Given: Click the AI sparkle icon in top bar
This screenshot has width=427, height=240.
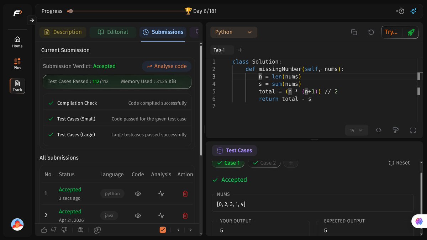Looking at the screenshot, I should (413, 11).
